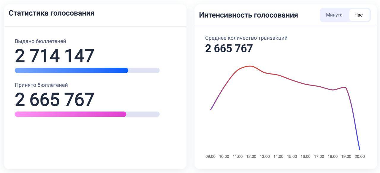Select the Час interval toggle
Screen dimensions: 380x173
(359, 15)
